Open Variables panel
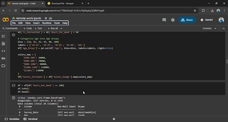 click(x=12, y=119)
